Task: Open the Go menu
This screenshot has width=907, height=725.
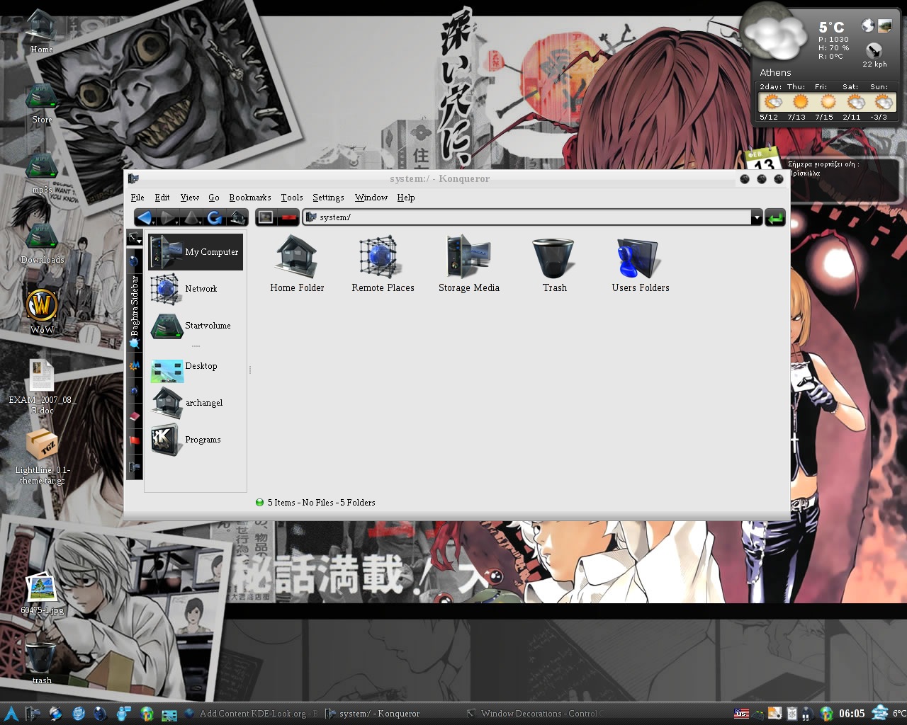Action: pos(213,198)
